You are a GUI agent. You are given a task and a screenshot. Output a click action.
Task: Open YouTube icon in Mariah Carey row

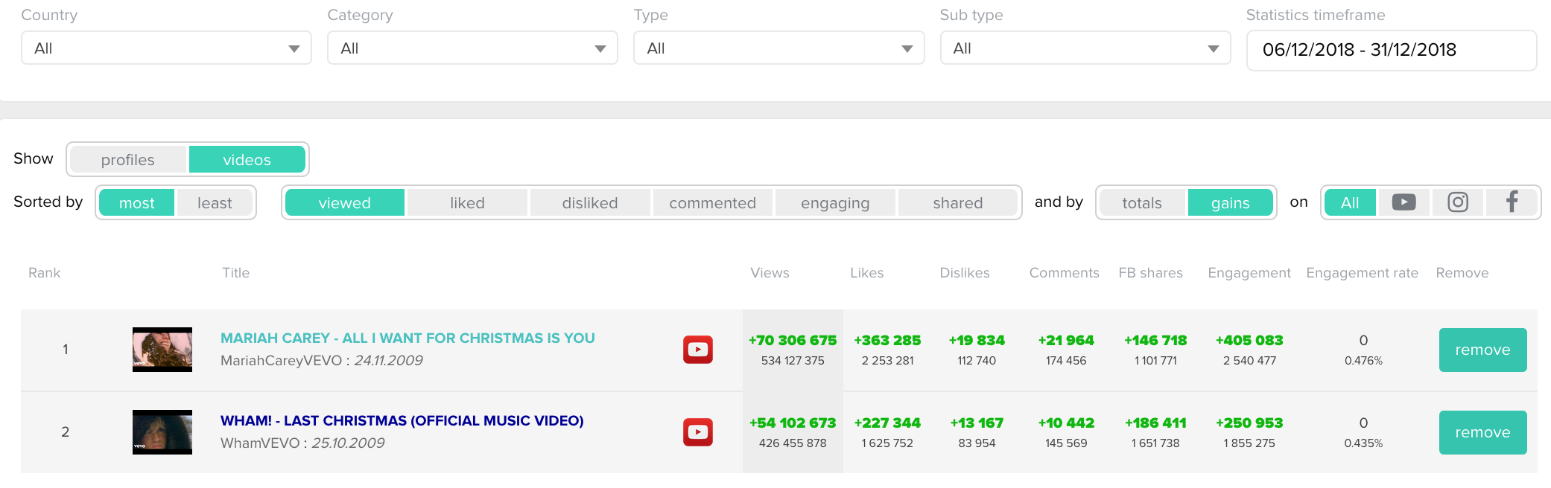[x=698, y=350]
